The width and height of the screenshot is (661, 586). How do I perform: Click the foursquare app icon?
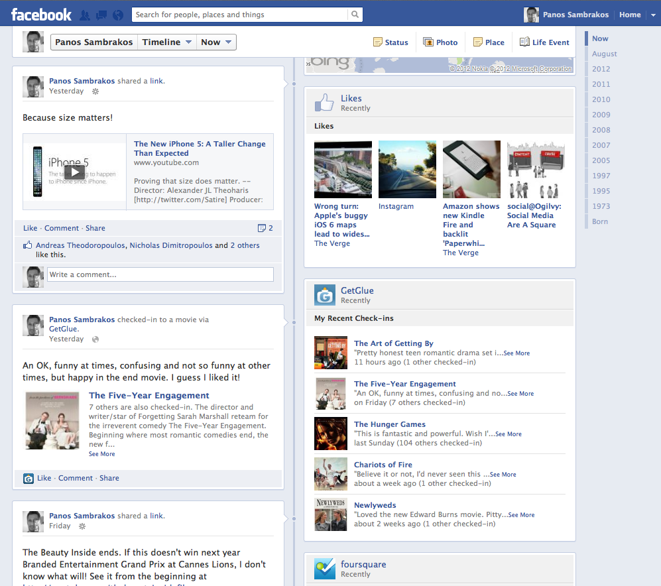[325, 569]
